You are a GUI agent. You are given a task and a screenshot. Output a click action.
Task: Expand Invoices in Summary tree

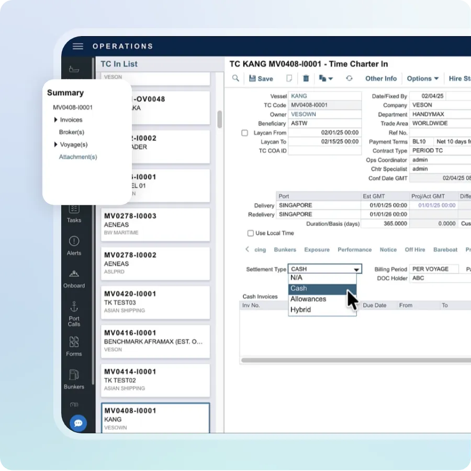pyautogui.click(x=55, y=120)
